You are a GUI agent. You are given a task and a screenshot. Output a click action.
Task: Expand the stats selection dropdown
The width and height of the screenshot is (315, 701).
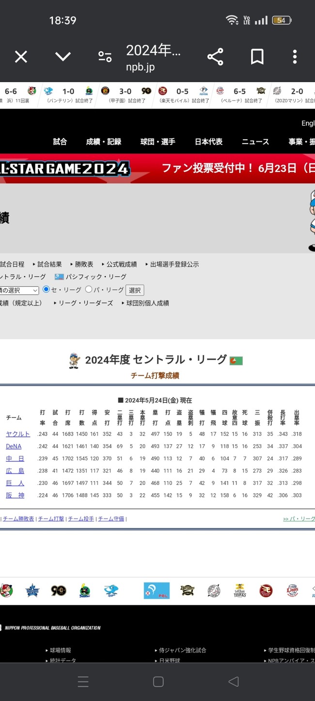(x=19, y=290)
